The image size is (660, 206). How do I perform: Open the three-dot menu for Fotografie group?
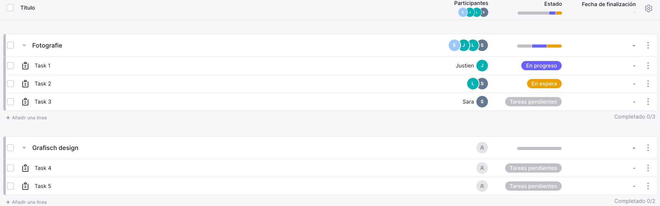(648, 45)
